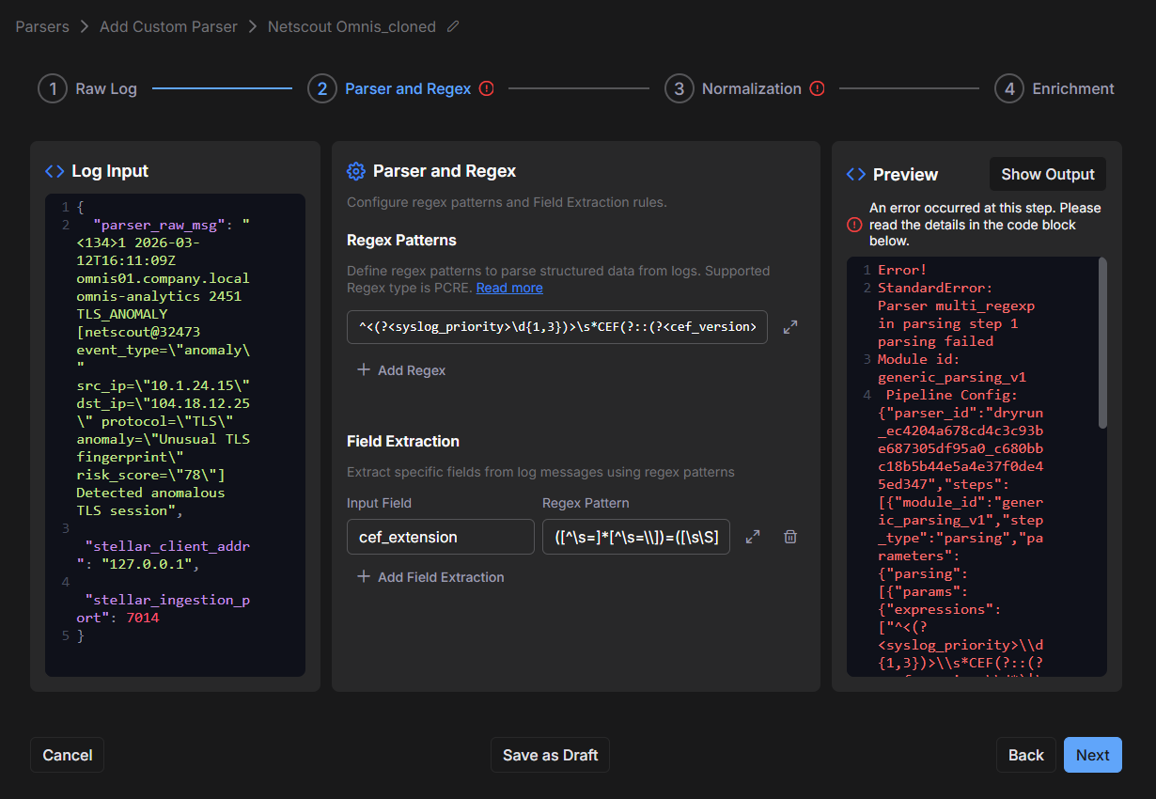
Task: Open Add Custom Parser breadcrumb
Action: (168, 27)
